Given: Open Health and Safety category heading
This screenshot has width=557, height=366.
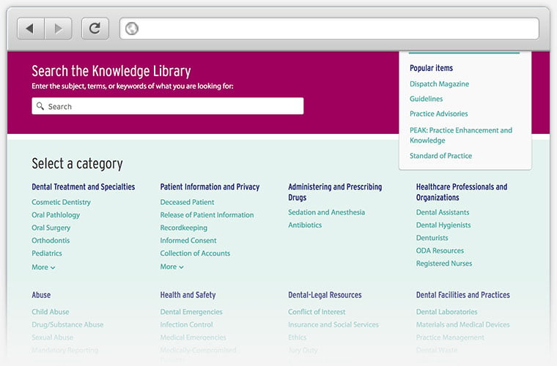Looking at the screenshot, I should click(x=188, y=295).
